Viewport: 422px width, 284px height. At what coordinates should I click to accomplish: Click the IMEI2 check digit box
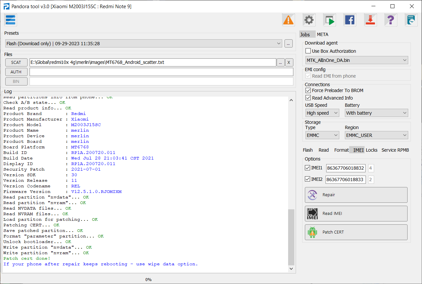pos(371,180)
